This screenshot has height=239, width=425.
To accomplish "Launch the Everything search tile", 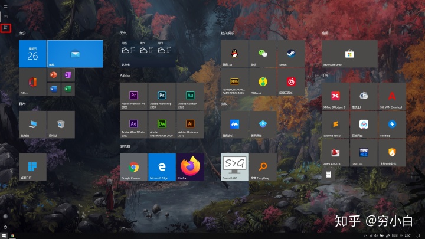I will [263, 167].
